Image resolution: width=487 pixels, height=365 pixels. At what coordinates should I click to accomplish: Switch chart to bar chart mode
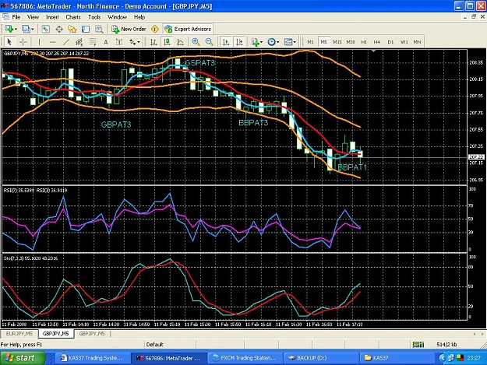pos(154,42)
